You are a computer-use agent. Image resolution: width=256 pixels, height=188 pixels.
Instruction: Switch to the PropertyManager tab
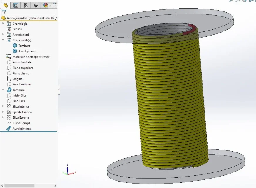pos(16,5)
